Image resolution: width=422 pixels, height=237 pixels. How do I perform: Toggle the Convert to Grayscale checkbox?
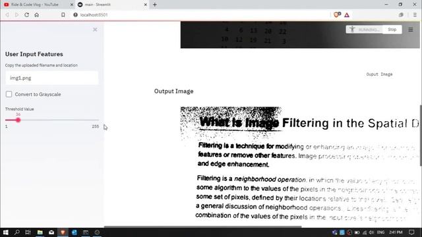[9, 94]
